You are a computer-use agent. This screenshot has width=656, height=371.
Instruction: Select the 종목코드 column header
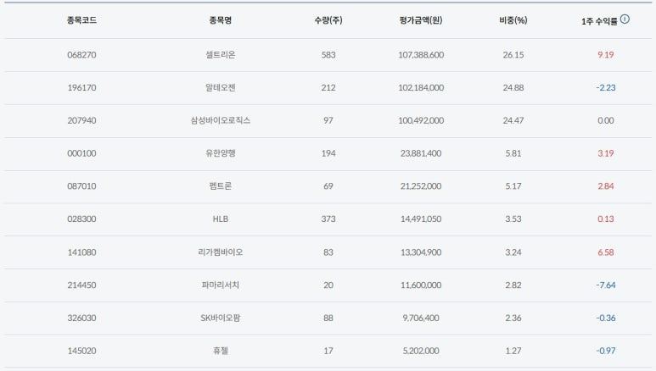81,20
